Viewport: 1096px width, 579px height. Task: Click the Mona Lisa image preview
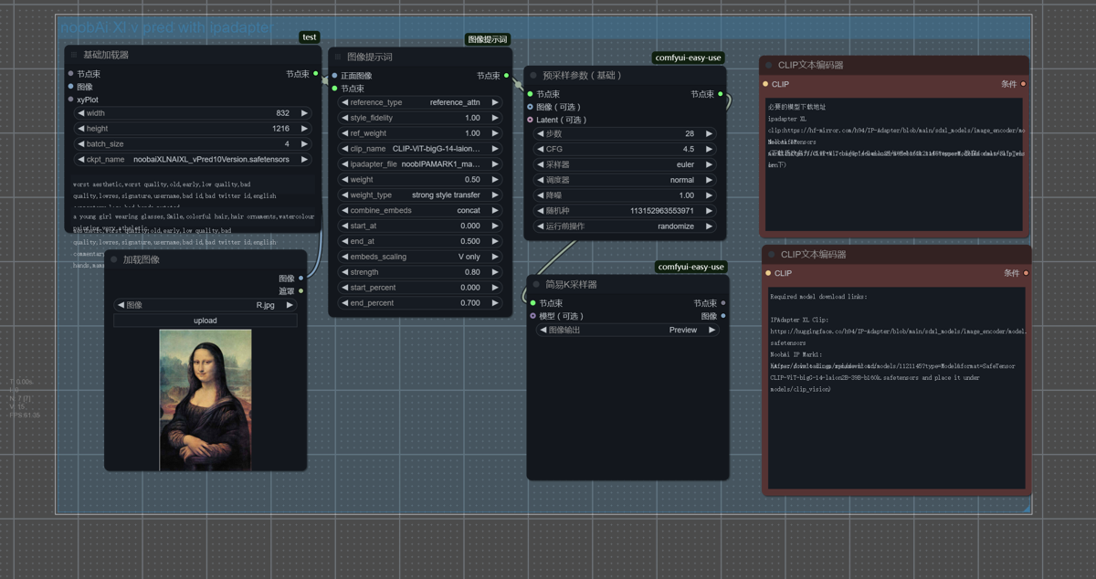205,398
